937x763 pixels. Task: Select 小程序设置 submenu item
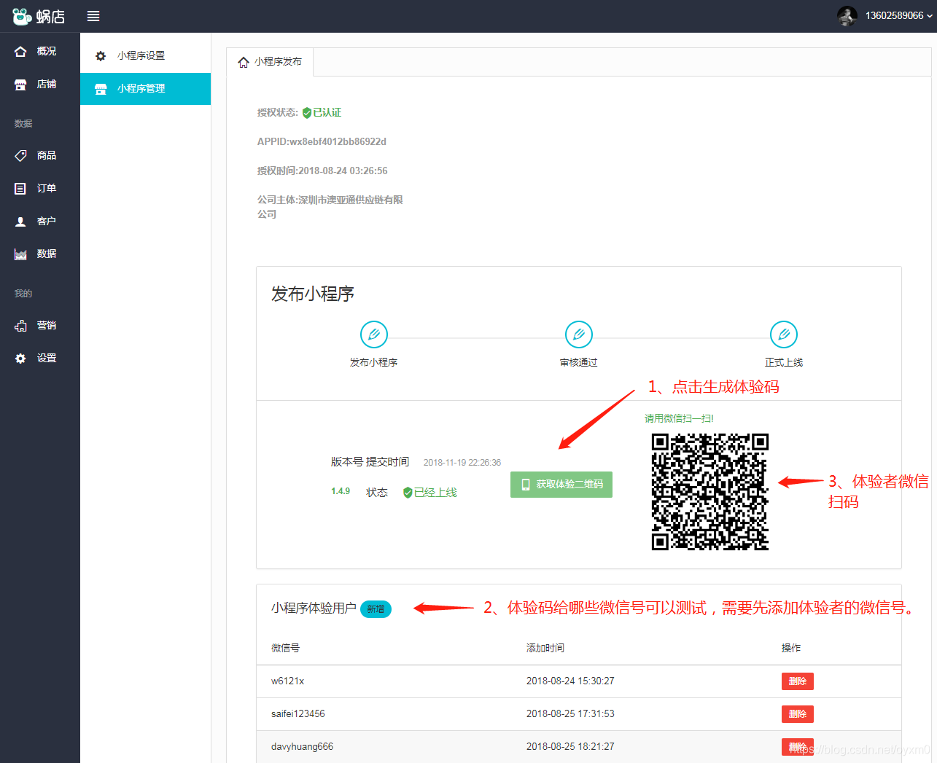[x=146, y=55]
